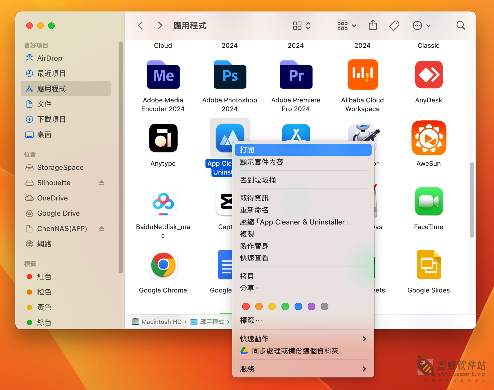Choose 分享… in the context menu
The width and height of the screenshot is (494, 390).
[x=303, y=288]
